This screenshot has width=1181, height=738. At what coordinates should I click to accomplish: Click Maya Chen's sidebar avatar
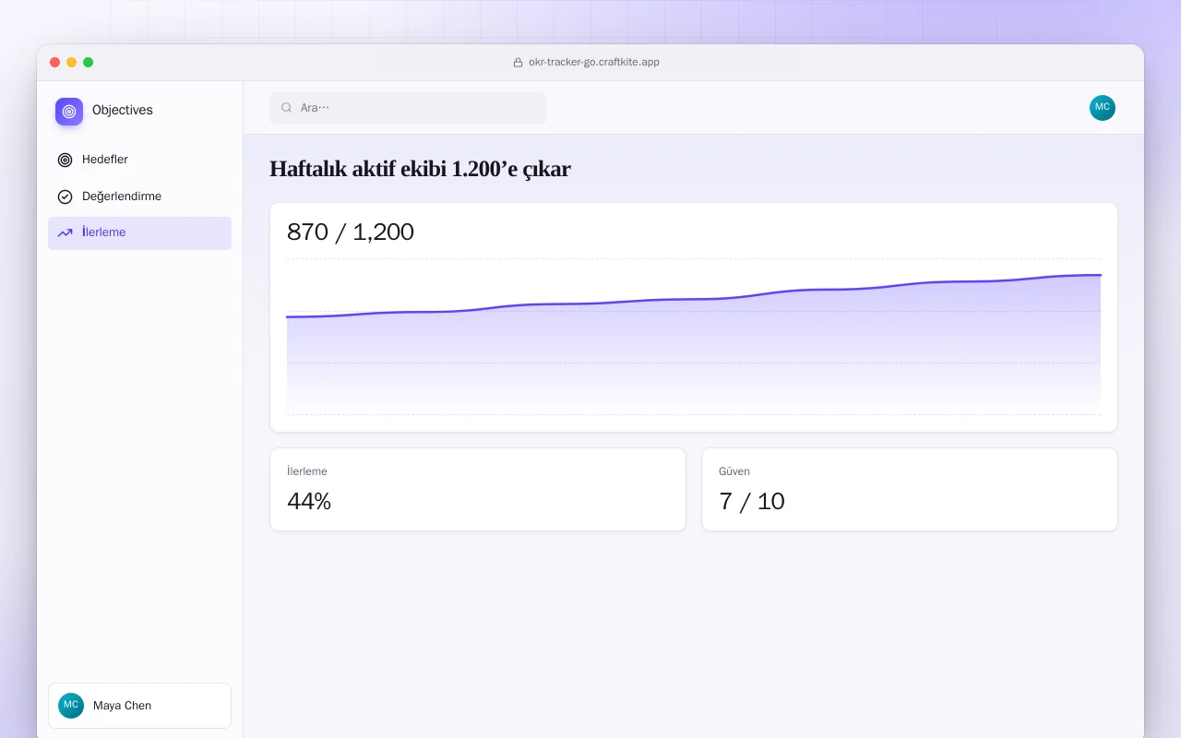point(71,706)
